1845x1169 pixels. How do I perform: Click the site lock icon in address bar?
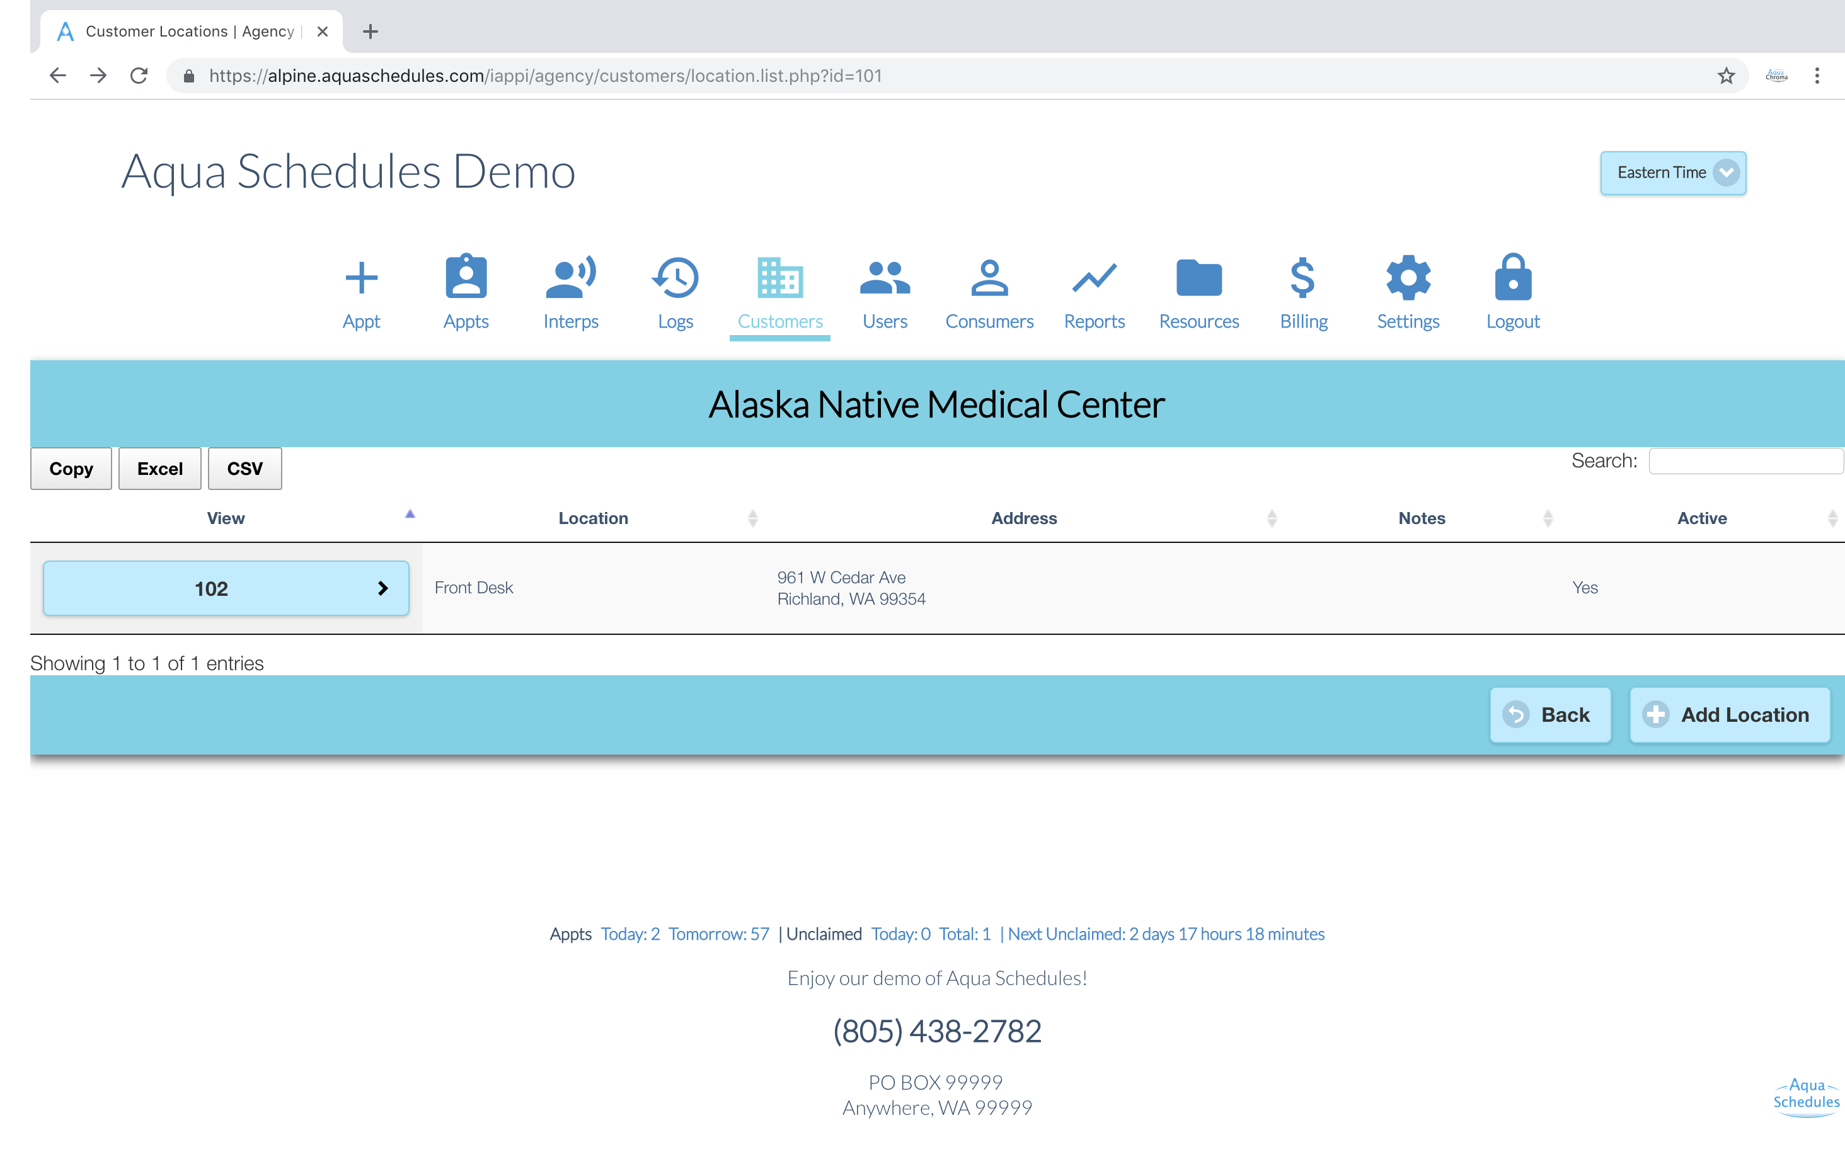[189, 76]
